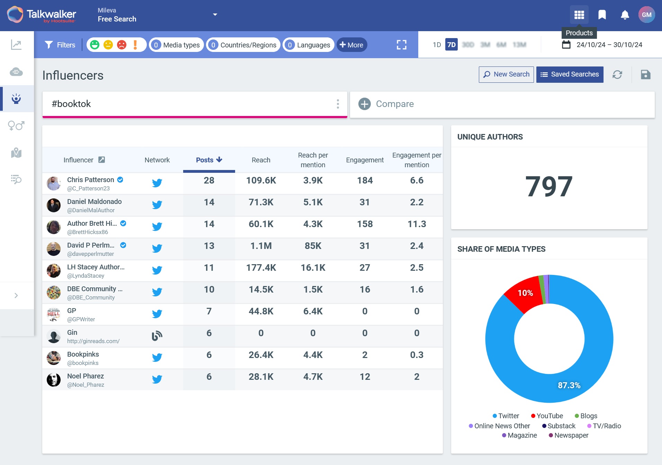The width and height of the screenshot is (662, 465).
Task: Open the Filters panel
Action: coord(60,45)
